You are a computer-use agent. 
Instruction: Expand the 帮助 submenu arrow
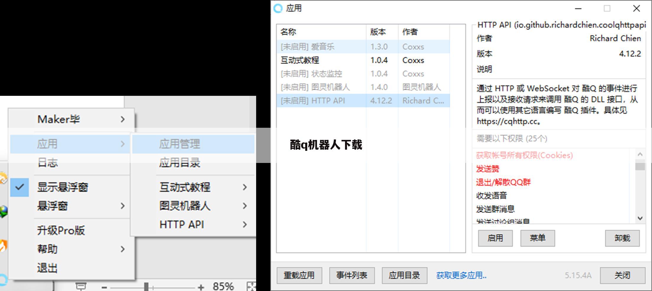pyautogui.click(x=123, y=249)
